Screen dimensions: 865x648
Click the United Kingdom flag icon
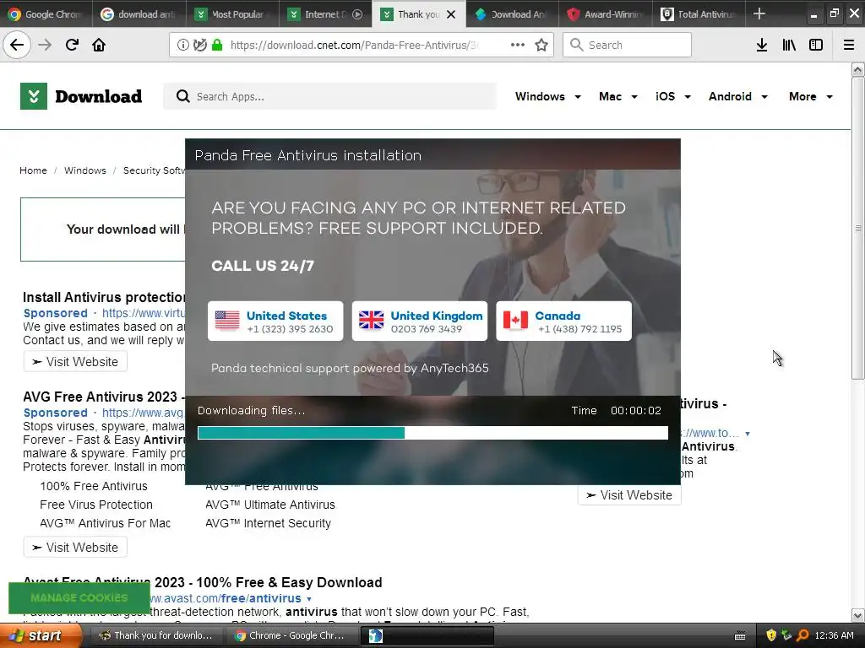(372, 320)
